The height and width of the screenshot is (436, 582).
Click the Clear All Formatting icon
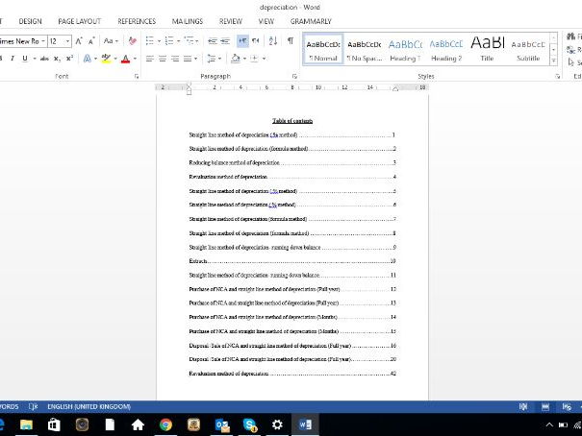(133, 41)
